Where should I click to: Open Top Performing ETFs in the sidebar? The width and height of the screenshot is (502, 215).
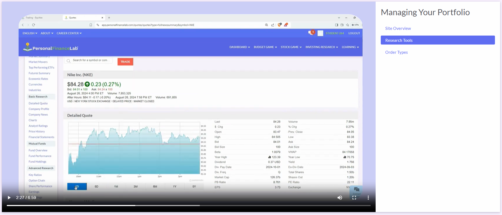[x=41, y=68]
